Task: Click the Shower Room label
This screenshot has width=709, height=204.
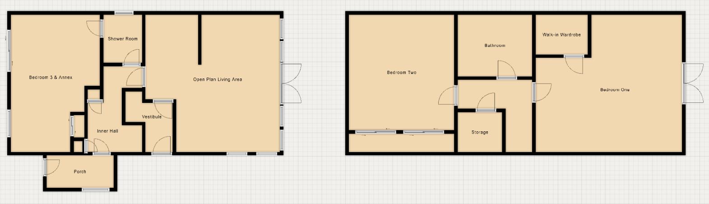Action: (122, 39)
